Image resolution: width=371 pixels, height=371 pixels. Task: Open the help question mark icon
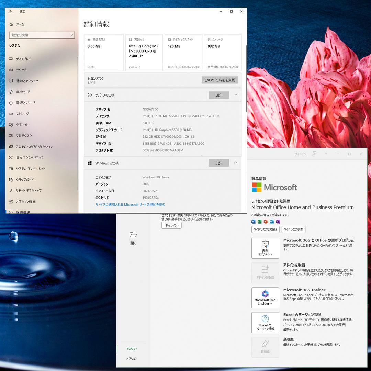pyautogui.click(x=326, y=154)
